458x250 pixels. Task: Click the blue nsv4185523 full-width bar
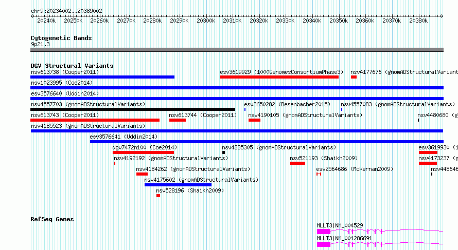(237, 131)
